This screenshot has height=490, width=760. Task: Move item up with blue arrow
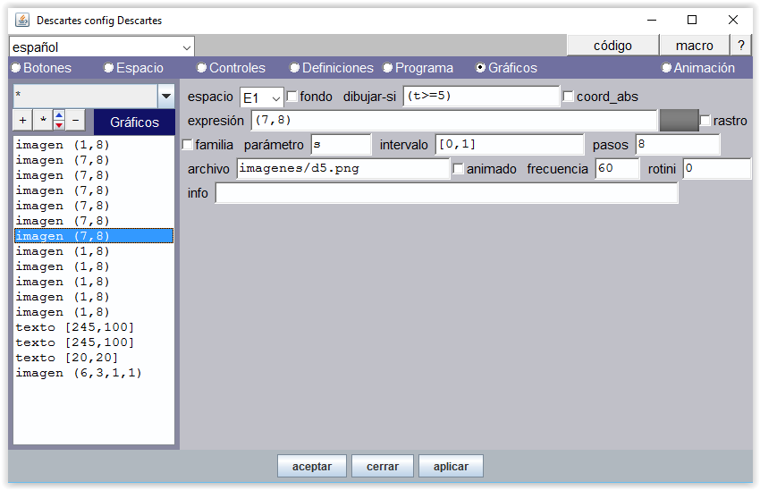coord(59,115)
